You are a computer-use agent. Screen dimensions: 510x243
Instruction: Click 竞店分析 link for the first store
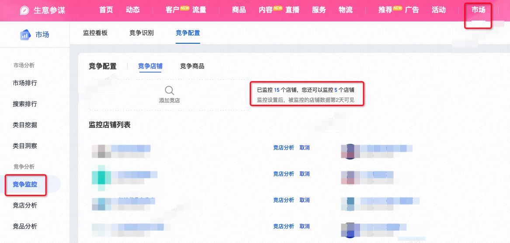[284, 148]
